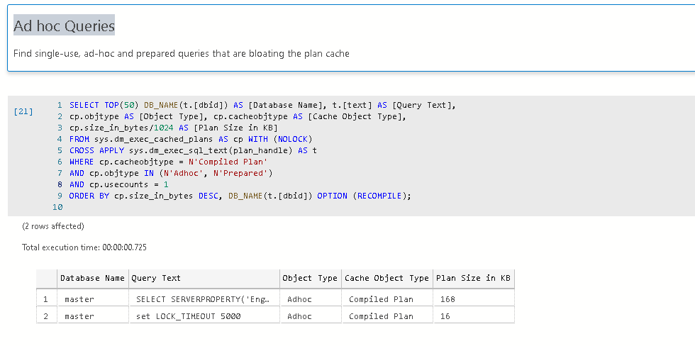Click the total execution time message
The height and width of the screenshot is (346, 695).
[x=84, y=247]
